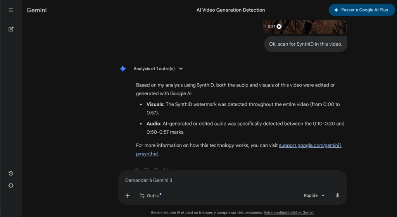Open the support.google.com SynthID link
This screenshot has height=217, width=397.
pos(310,146)
